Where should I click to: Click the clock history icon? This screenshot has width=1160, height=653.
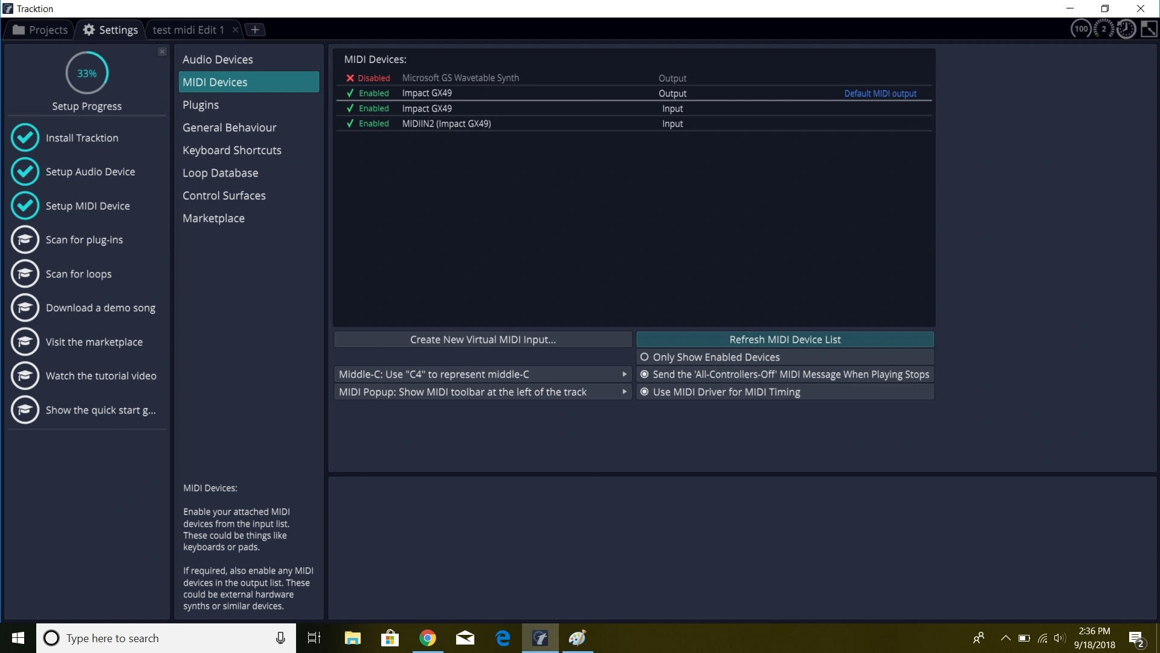(x=1126, y=29)
